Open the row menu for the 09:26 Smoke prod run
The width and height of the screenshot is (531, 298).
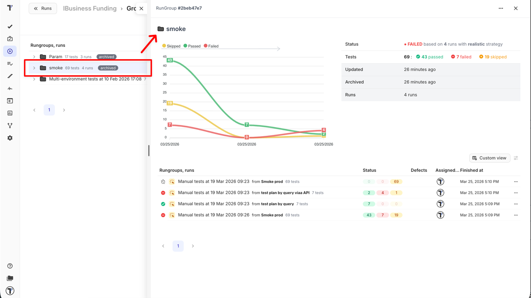(x=516, y=215)
